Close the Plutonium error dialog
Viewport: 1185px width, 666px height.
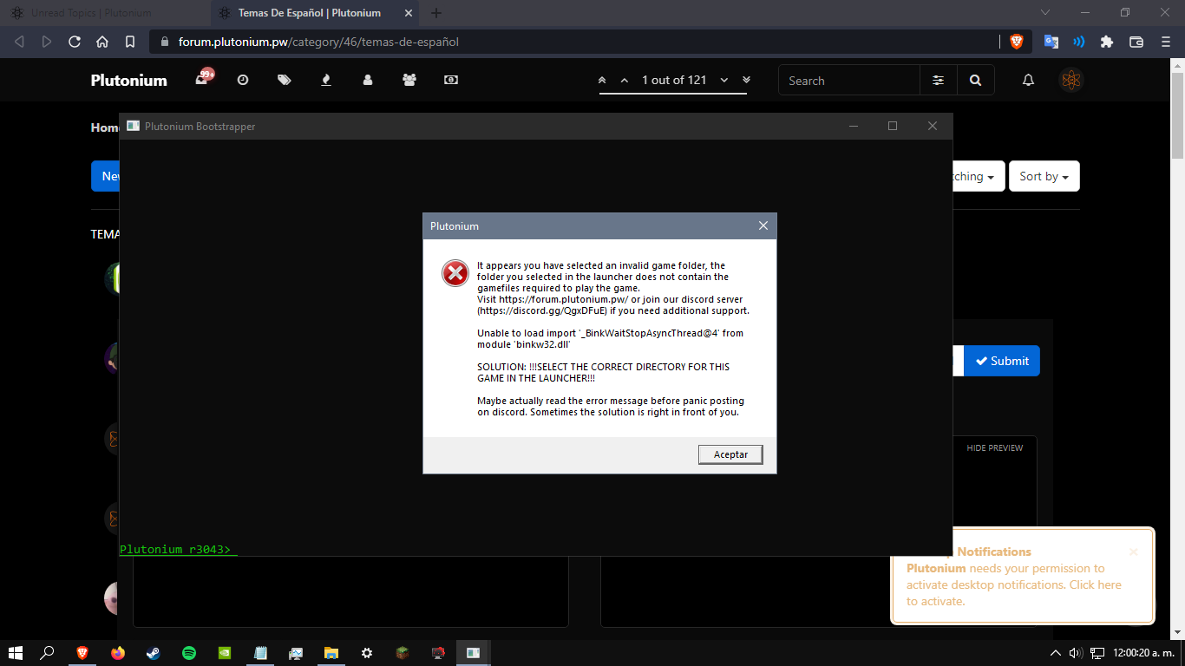click(763, 225)
